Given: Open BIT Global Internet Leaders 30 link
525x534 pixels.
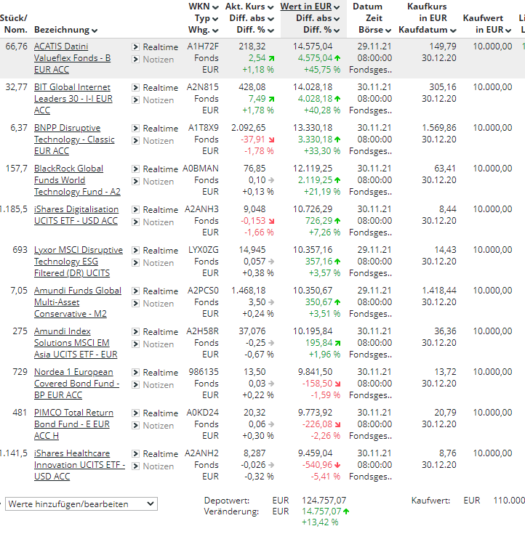Looking at the screenshot, I should [73, 99].
